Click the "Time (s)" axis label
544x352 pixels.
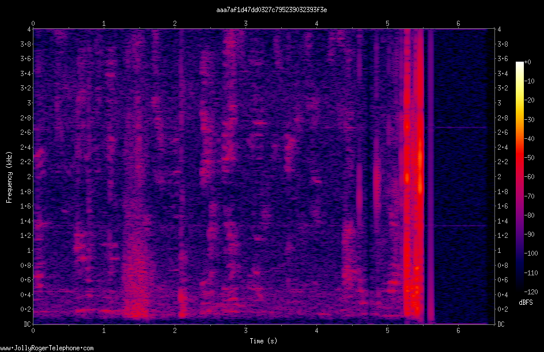tap(263, 341)
